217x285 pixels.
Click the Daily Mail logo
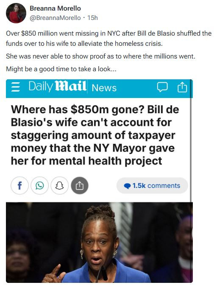point(57,86)
